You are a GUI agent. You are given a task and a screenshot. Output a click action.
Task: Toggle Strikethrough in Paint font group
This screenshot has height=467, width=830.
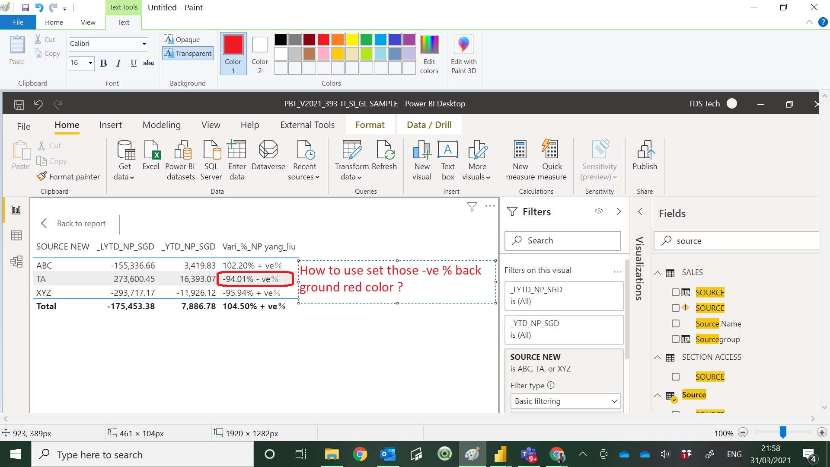149,63
